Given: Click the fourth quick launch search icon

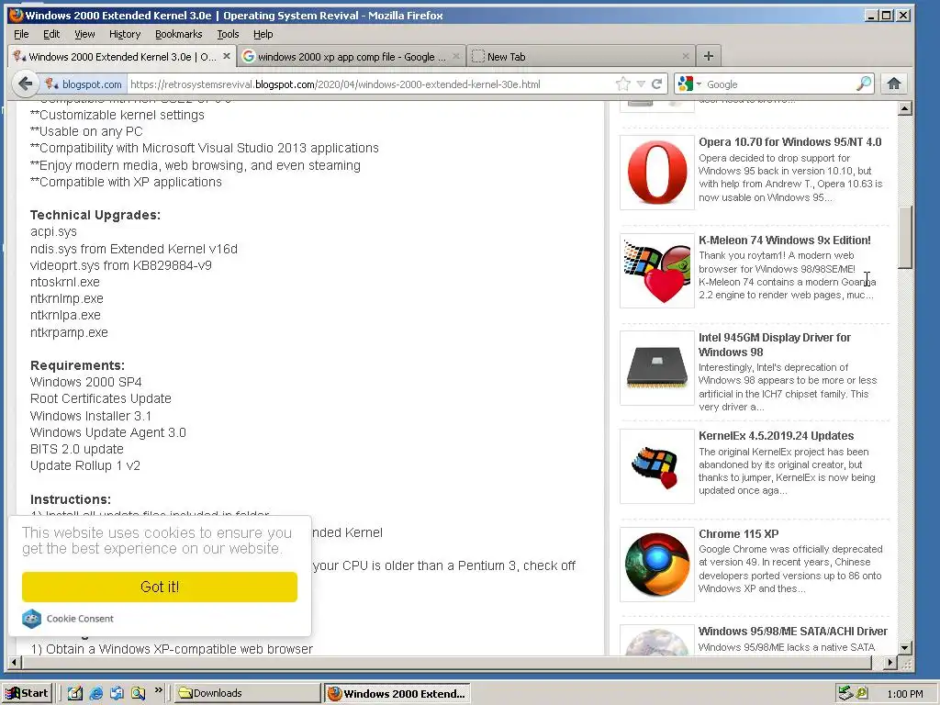Looking at the screenshot, I should click(x=138, y=693).
